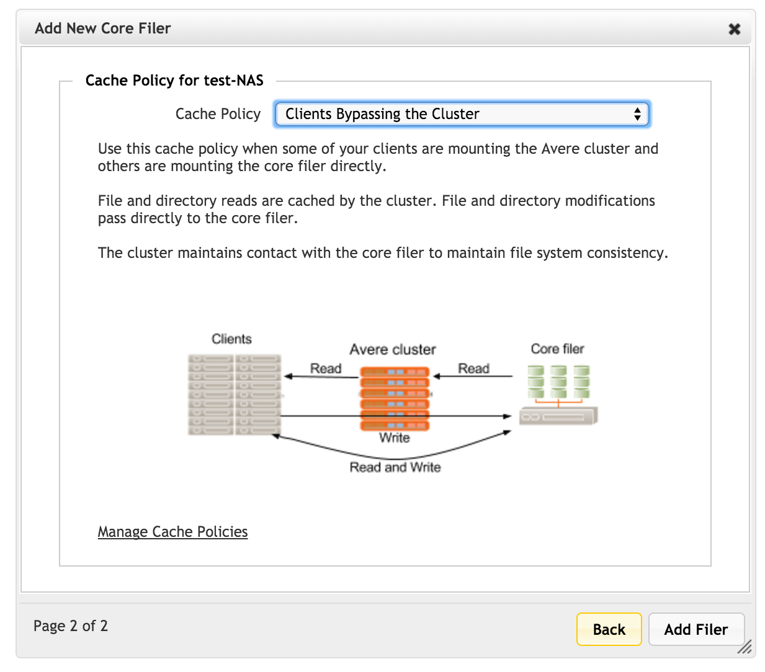Screen dimensions: 765x672
Task: Click the Write label under the cluster
Action: [x=395, y=438]
